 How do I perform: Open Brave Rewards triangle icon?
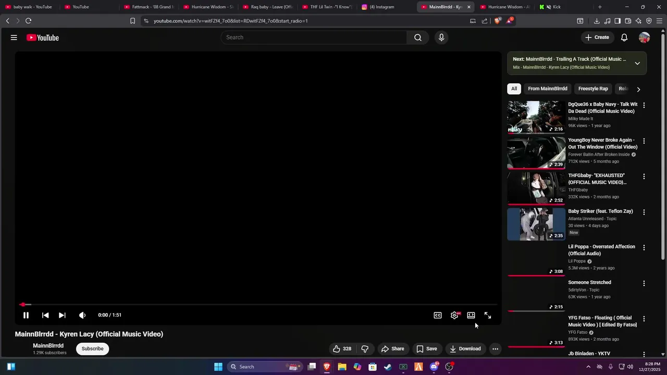point(510,21)
